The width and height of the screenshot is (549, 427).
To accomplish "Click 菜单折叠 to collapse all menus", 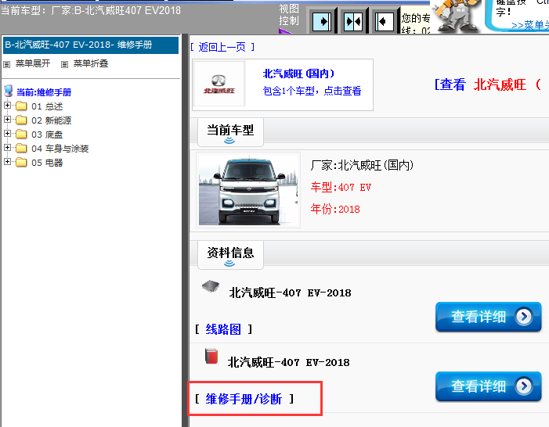I will (x=91, y=63).
